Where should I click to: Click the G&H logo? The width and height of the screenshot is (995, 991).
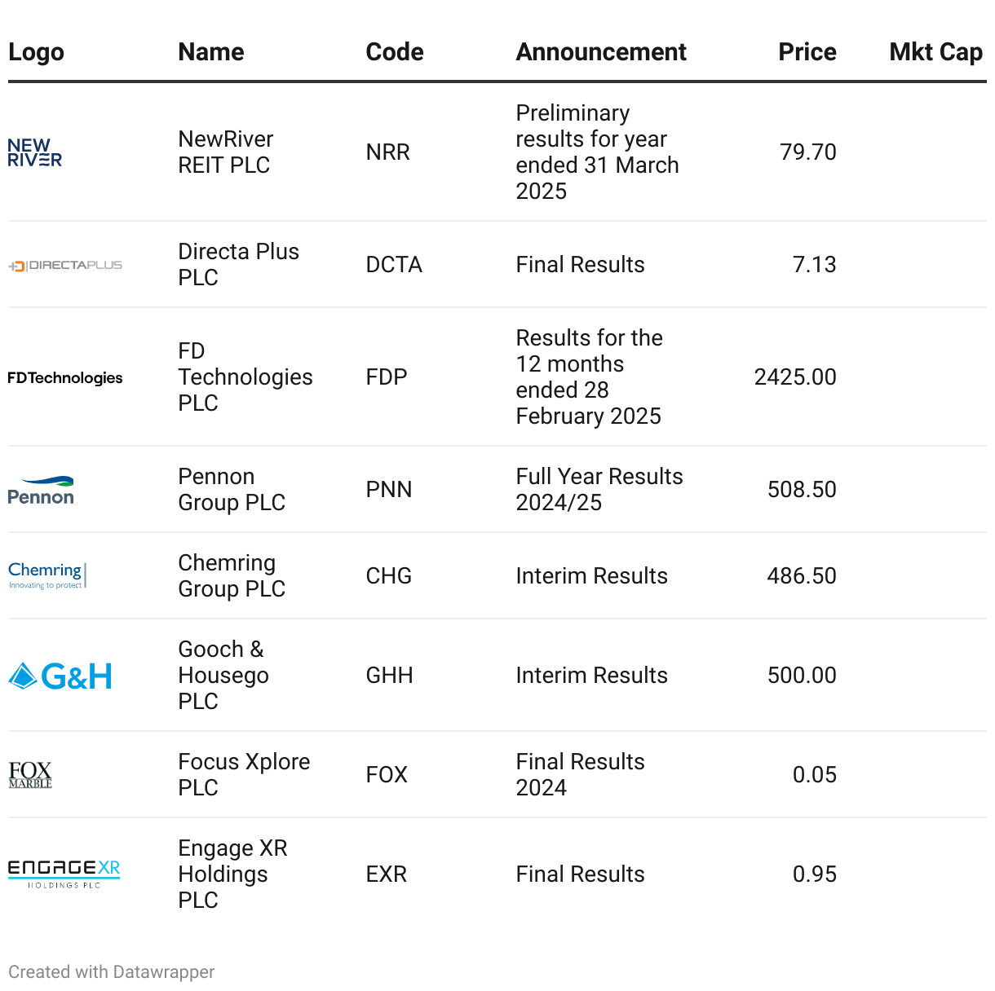coord(60,676)
